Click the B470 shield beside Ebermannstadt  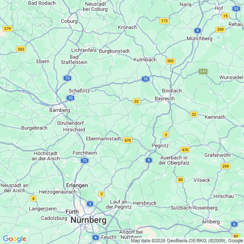click(x=127, y=140)
